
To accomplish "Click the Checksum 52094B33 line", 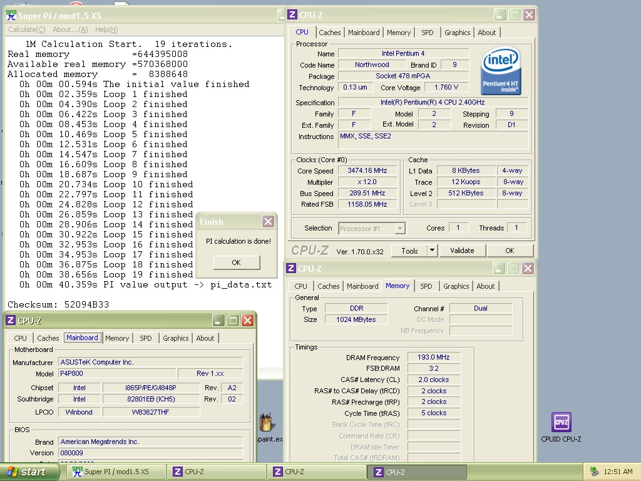I will pyautogui.click(x=58, y=305).
